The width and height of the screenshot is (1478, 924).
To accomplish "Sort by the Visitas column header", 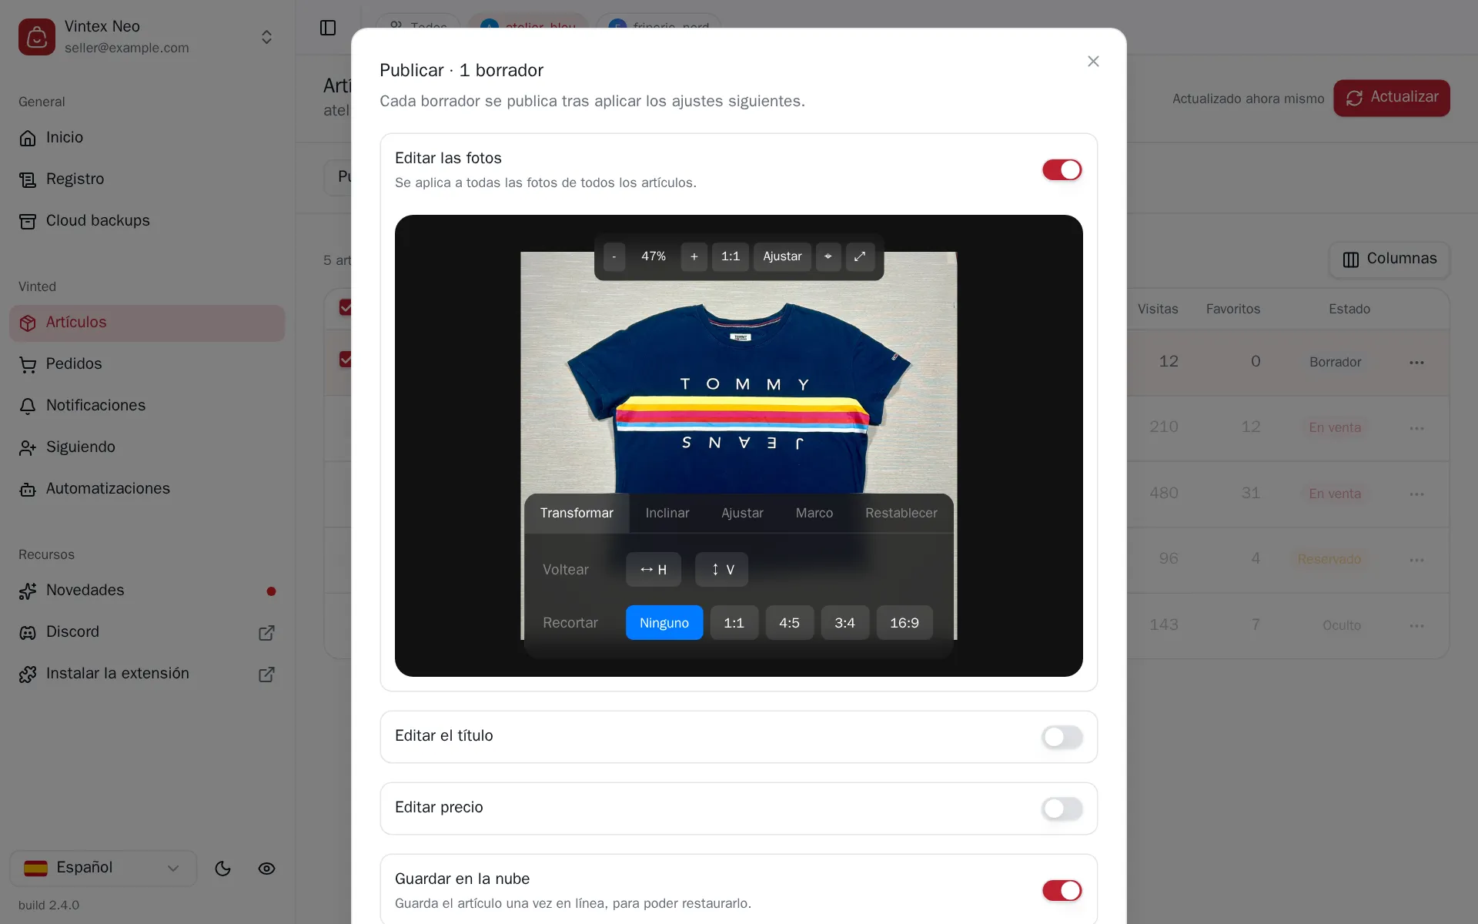I will [x=1158, y=309].
